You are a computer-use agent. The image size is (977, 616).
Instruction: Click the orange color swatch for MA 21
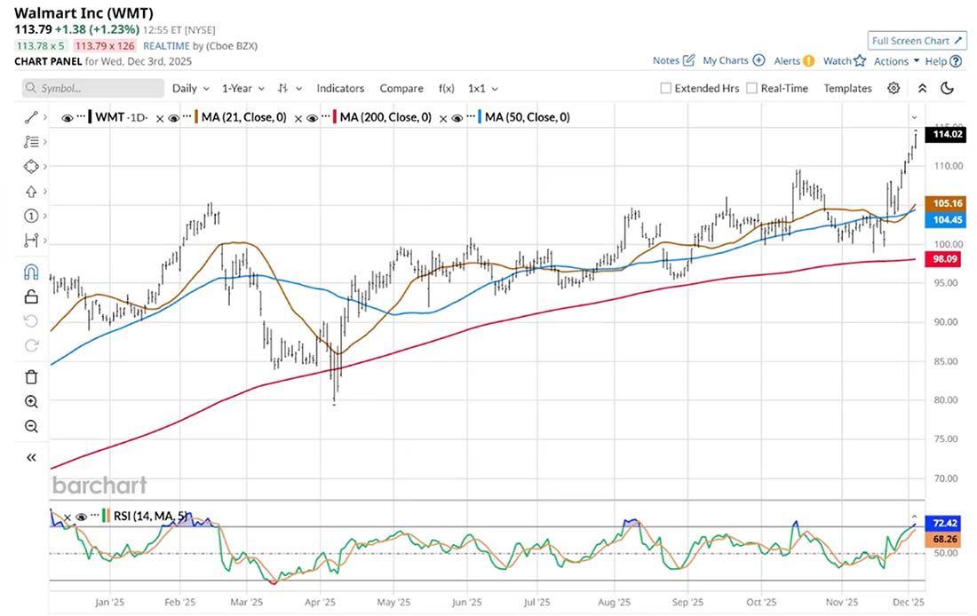pyautogui.click(x=197, y=116)
